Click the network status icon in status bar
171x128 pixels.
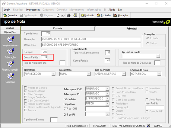148,126
